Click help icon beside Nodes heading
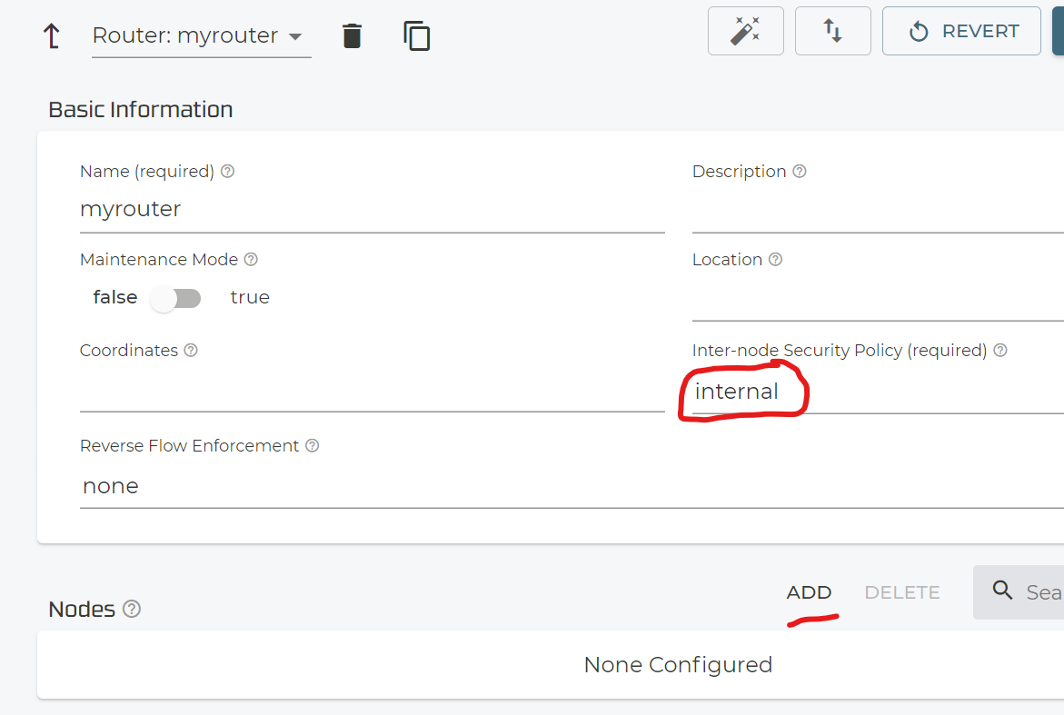Image resolution: width=1064 pixels, height=715 pixels. 132,609
